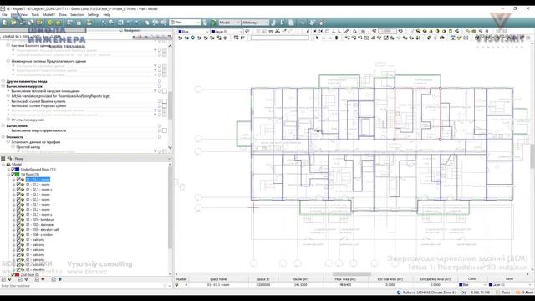The height and width of the screenshot is (301, 535).
Task: Open the File menu
Action: tap(4, 15)
